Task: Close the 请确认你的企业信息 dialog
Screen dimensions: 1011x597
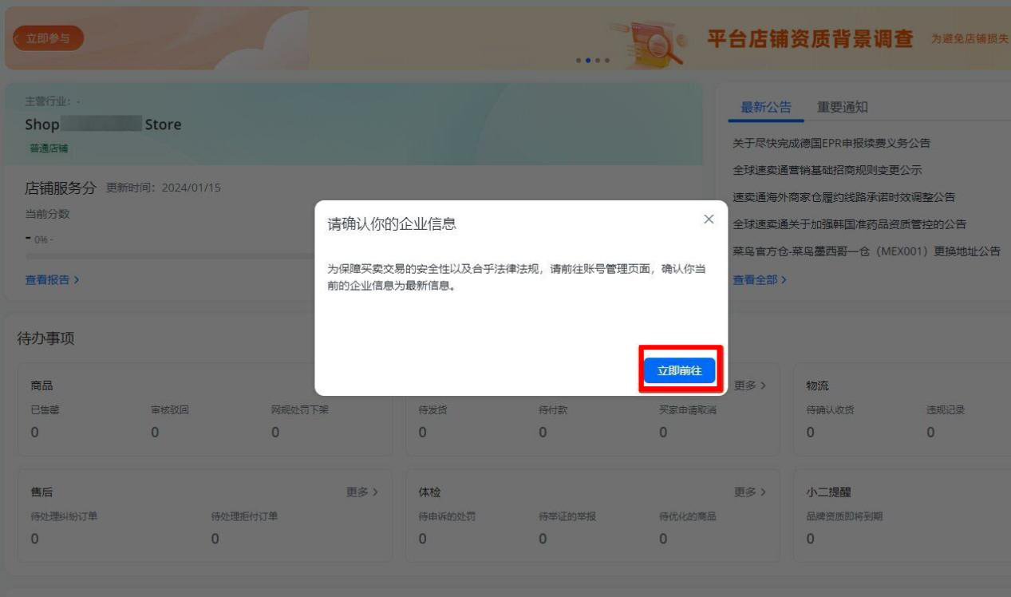Action: click(708, 219)
